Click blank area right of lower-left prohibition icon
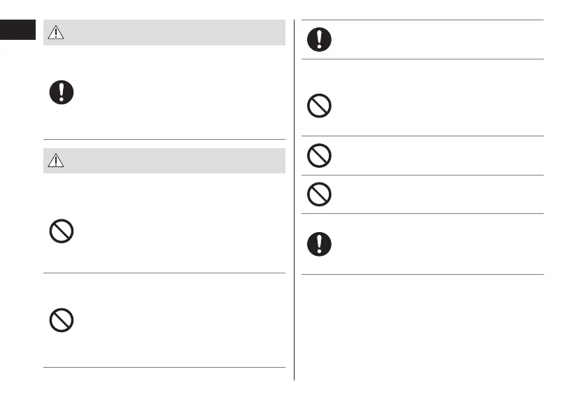 [175, 320]
